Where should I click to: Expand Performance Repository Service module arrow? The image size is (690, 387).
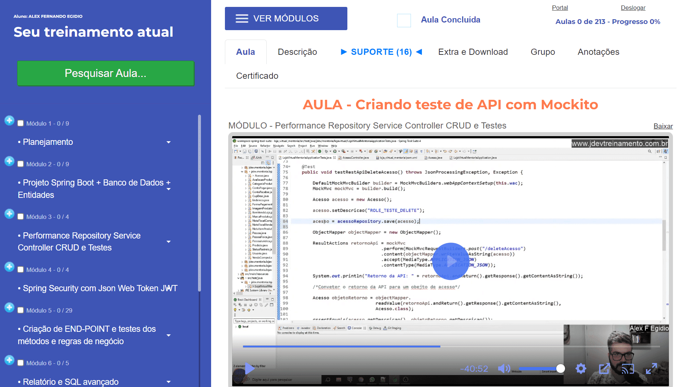click(x=169, y=242)
